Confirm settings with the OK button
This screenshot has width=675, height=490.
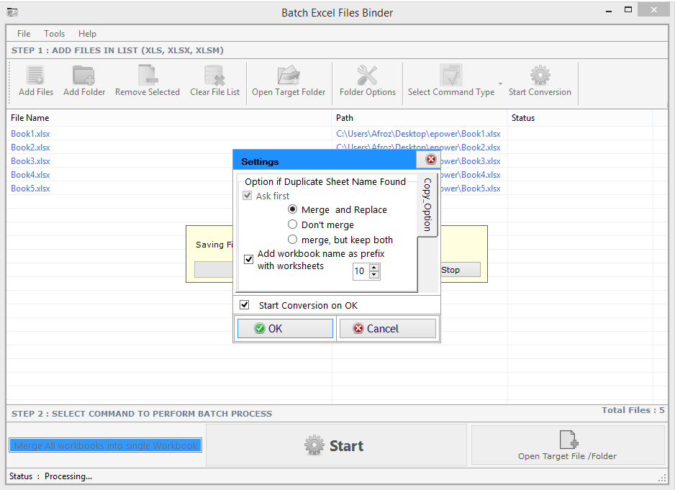285,329
